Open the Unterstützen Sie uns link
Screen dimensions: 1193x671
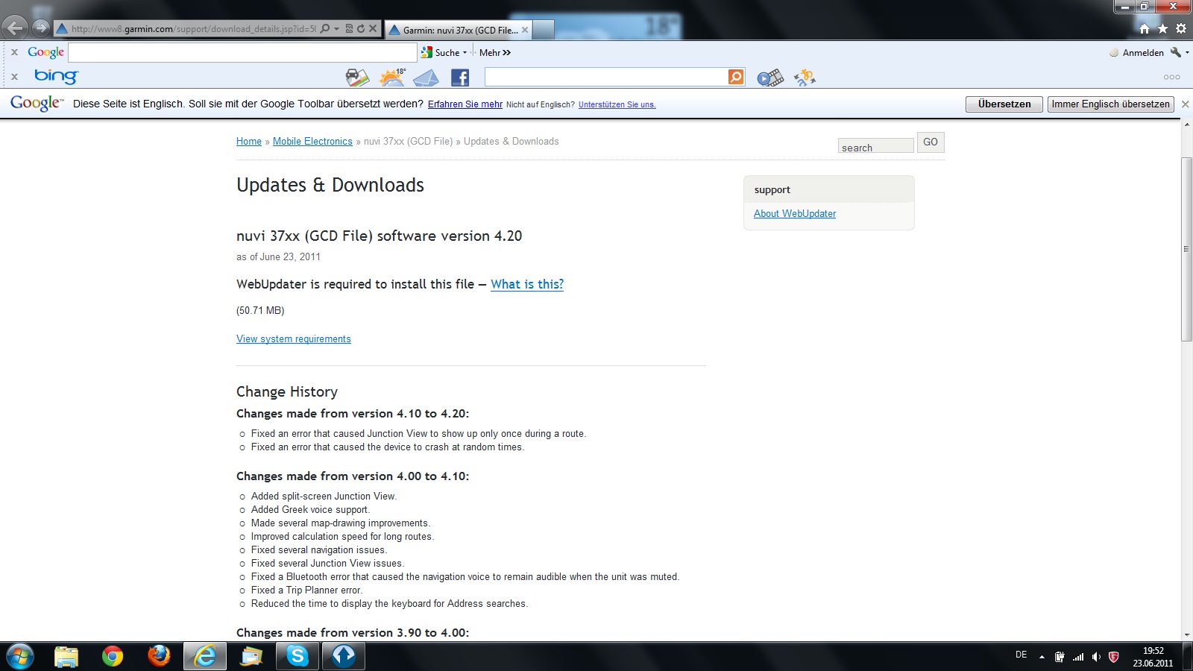coord(617,104)
